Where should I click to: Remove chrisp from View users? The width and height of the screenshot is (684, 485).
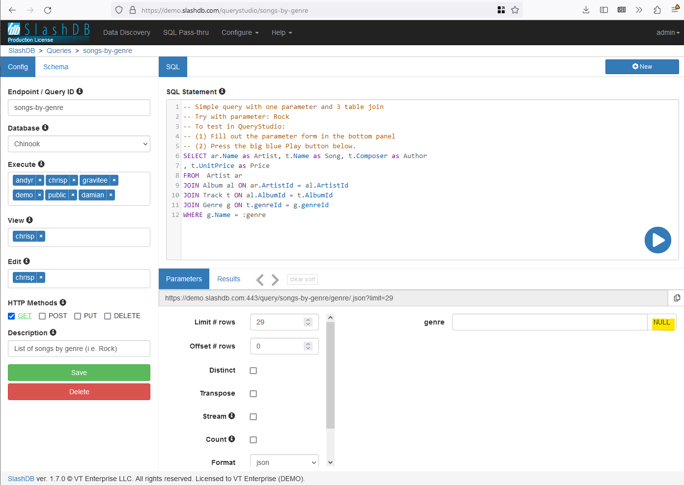click(41, 236)
